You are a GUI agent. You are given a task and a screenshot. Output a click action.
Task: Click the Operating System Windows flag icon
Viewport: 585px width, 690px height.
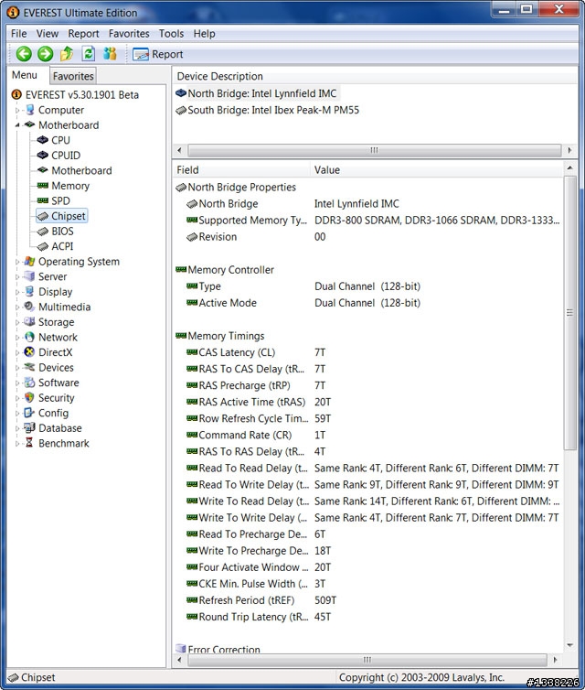[x=29, y=262]
